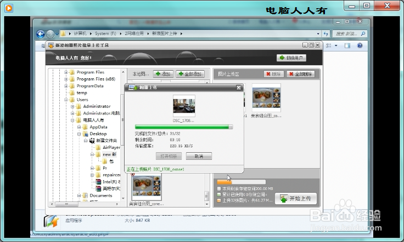Expand the Program Files (x86) node
Viewport: 404px width, 242px height.
tap(66, 79)
